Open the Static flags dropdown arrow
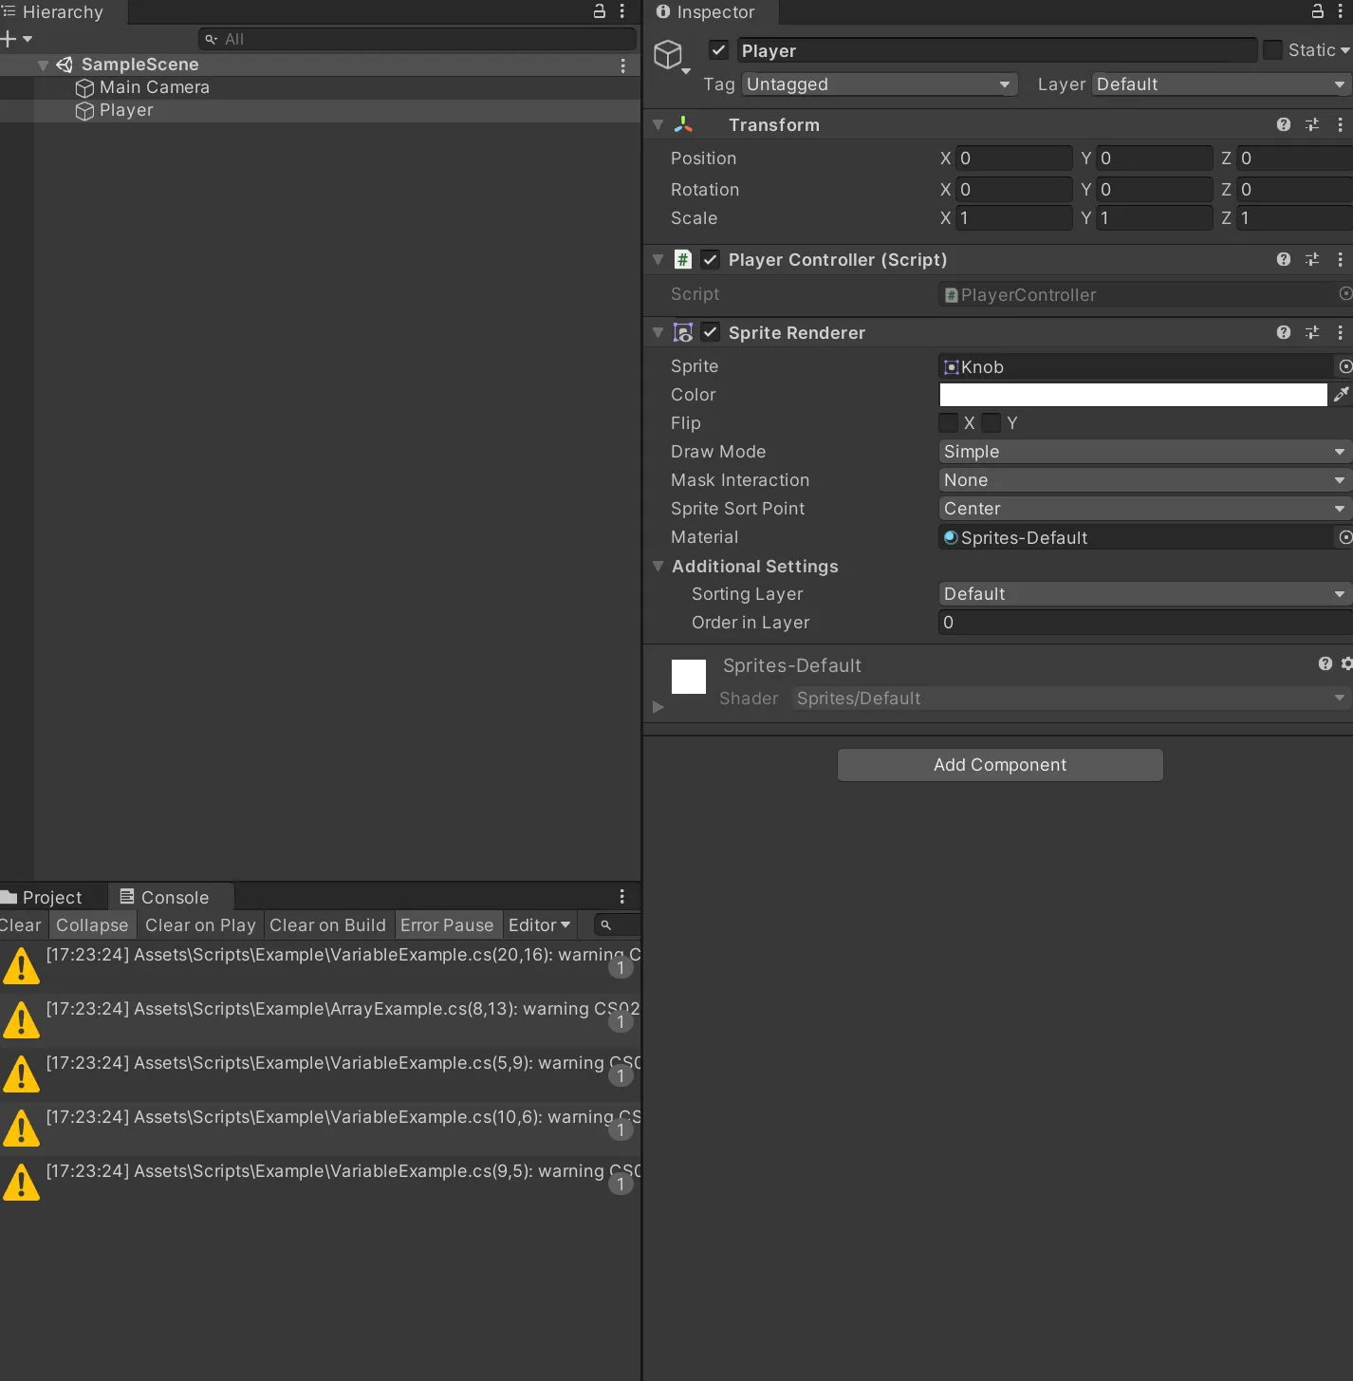This screenshot has height=1381, width=1353. coord(1344,50)
